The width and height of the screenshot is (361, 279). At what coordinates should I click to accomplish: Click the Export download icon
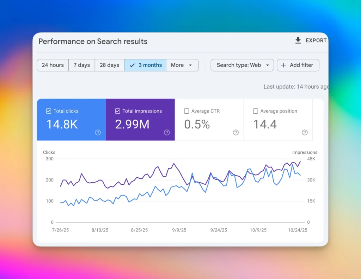[x=298, y=40]
